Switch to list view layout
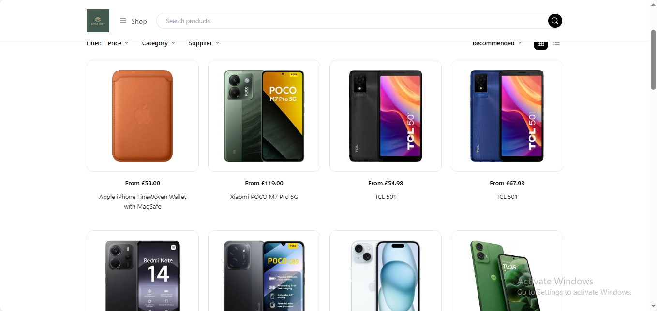 click(556, 43)
